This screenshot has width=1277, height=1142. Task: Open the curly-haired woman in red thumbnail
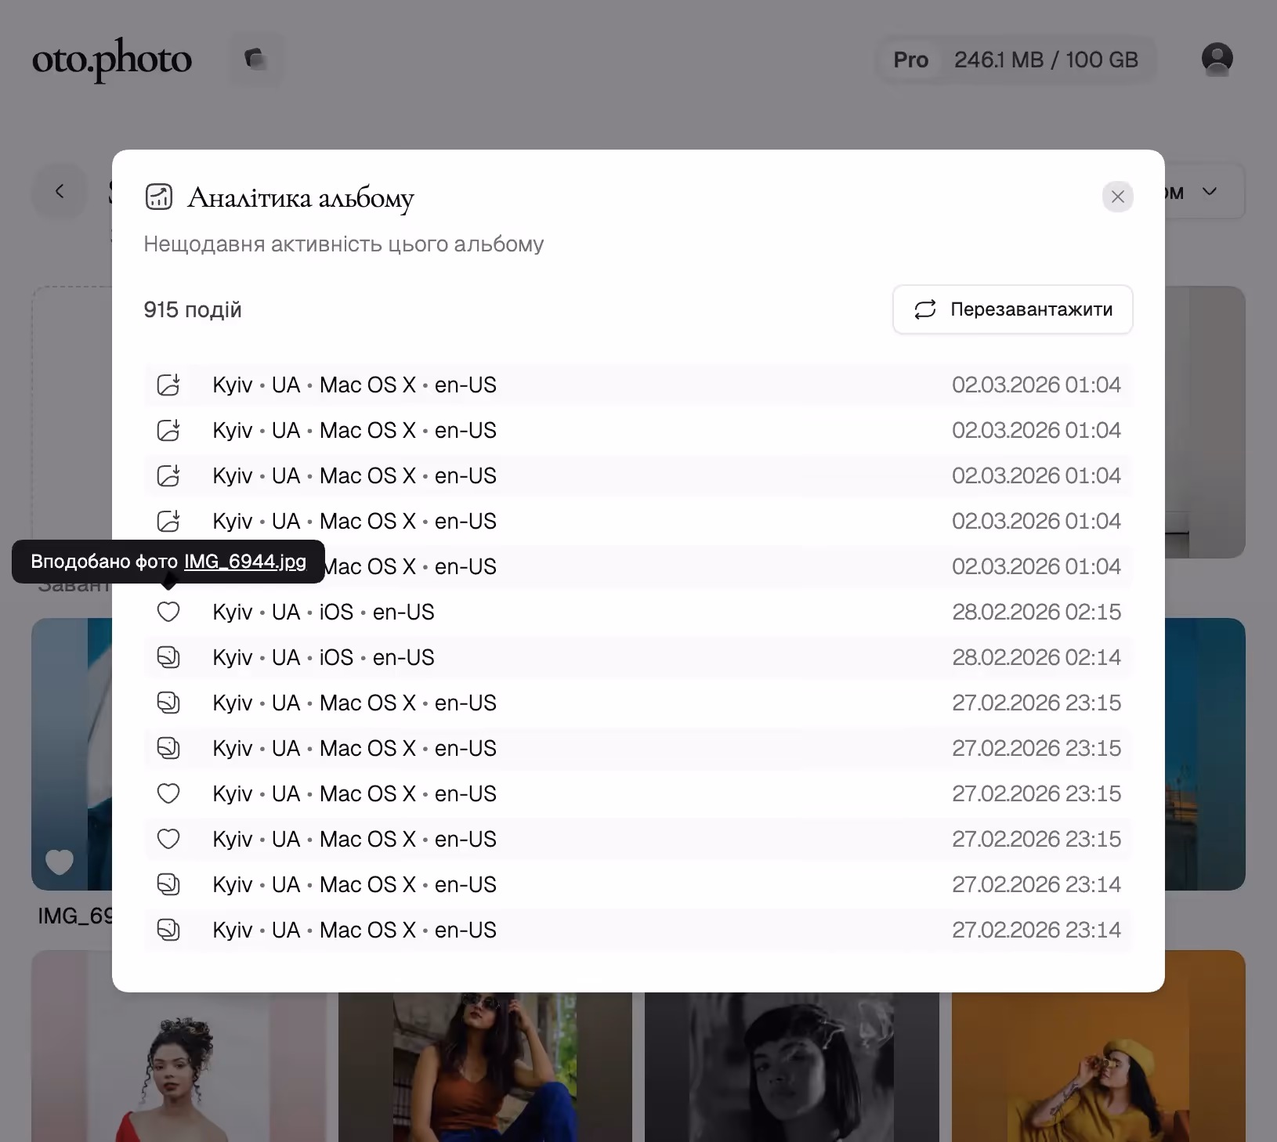pos(179,1067)
